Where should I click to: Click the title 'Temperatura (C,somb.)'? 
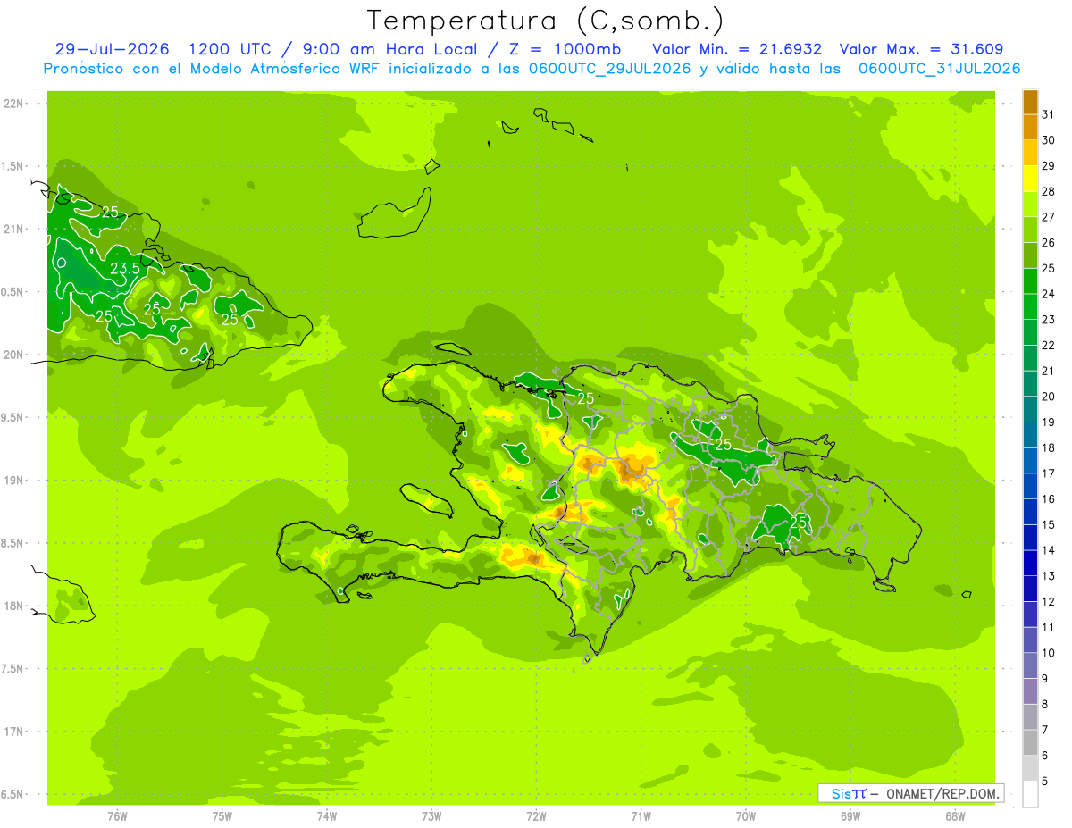(546, 21)
